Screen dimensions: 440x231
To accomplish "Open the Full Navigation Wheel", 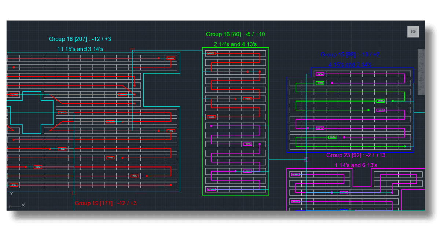I will pos(421,55).
